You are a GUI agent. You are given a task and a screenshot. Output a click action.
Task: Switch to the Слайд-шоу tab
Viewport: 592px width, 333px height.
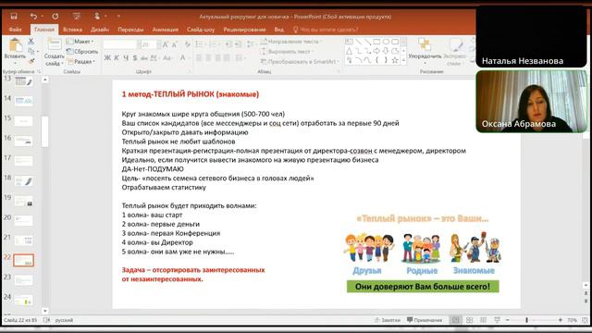pyautogui.click(x=201, y=30)
